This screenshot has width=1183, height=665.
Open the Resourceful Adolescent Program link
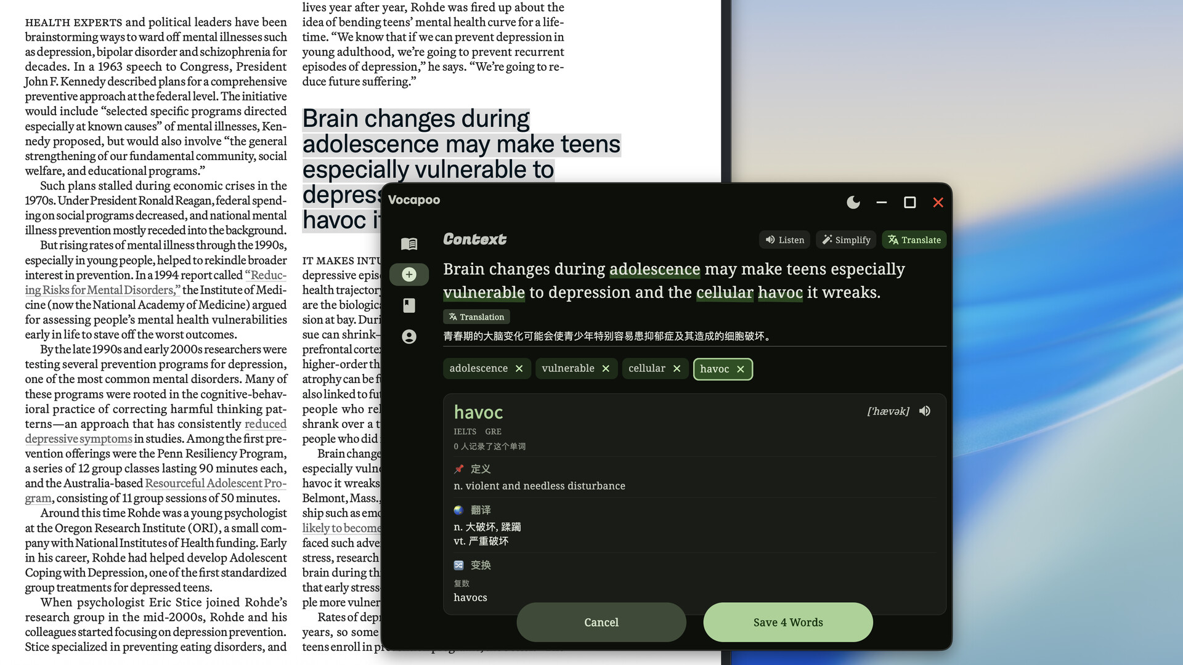pos(216,484)
